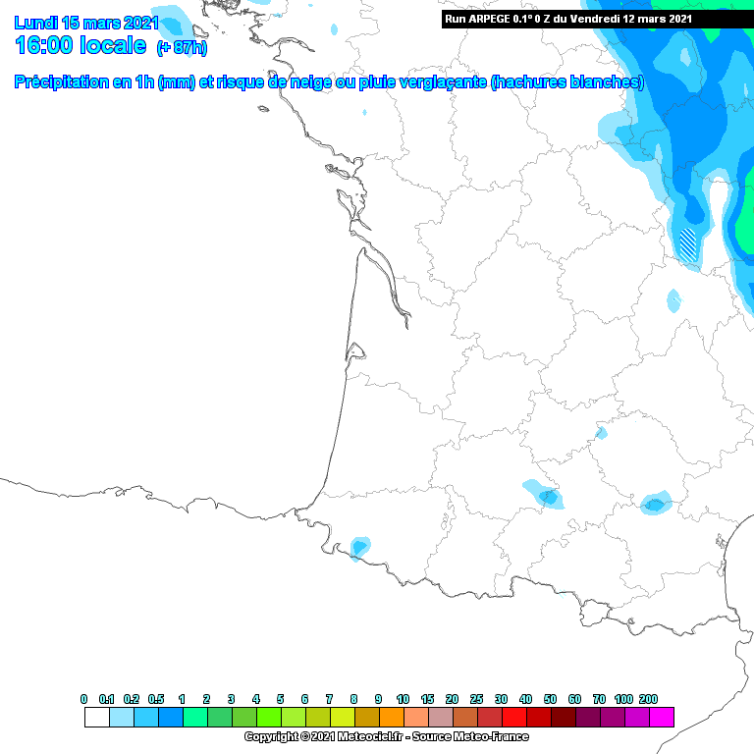The width and height of the screenshot is (754, 754).
Task: Click the "Lundi 15 mars 2021" date label
Action: tap(84, 22)
